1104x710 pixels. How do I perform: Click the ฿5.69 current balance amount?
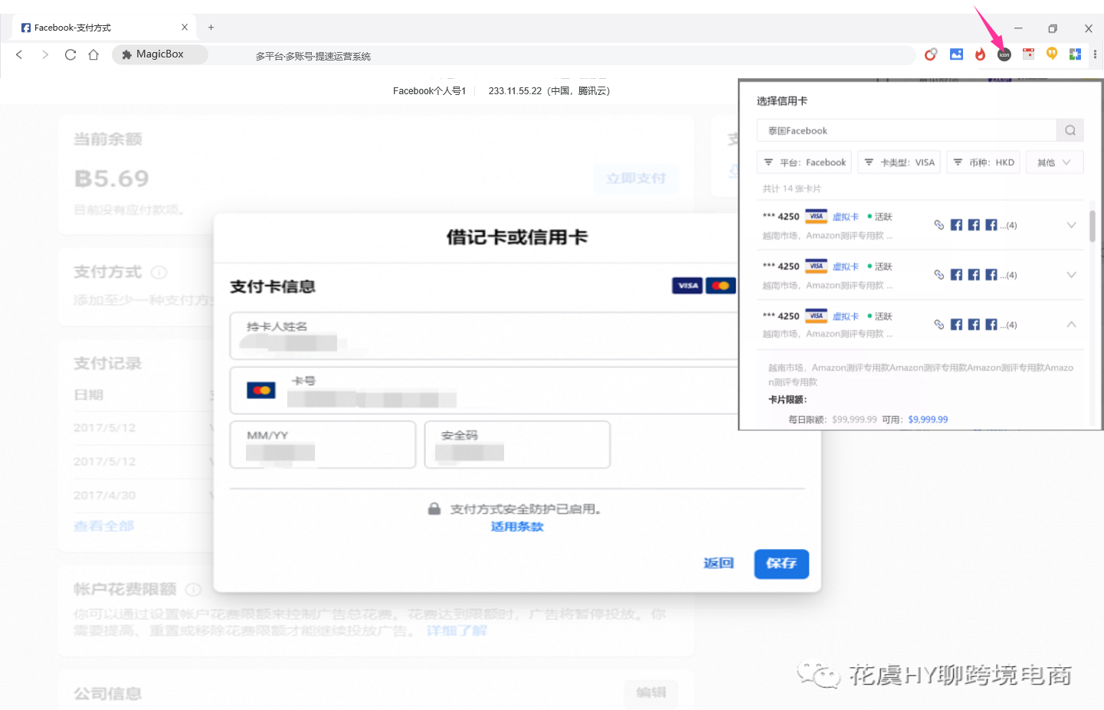click(x=112, y=178)
